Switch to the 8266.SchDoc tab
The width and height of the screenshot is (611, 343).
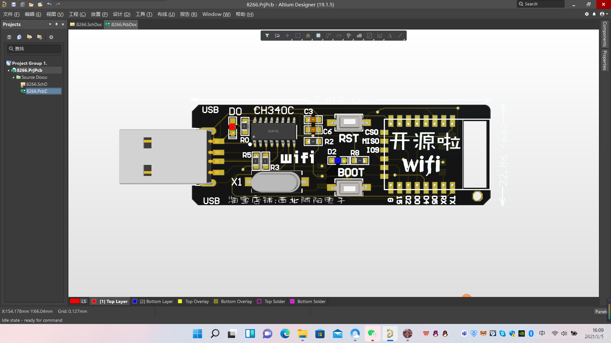click(86, 24)
